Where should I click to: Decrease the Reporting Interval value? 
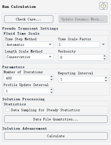pyautogui.click(x=106, y=81)
